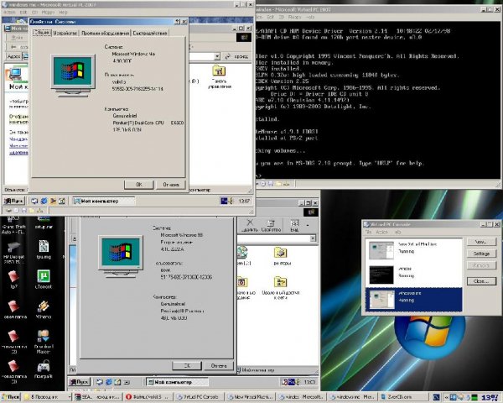
Task: Open the fp7 desktop icon
Action: coord(13,279)
